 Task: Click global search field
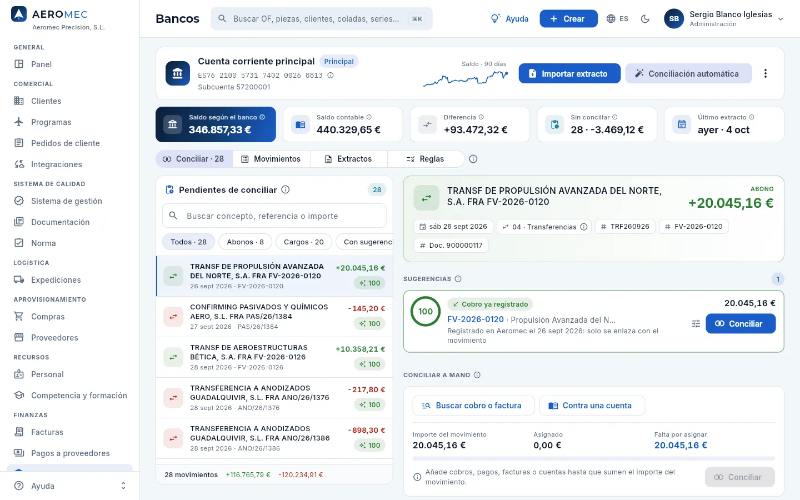(322, 19)
